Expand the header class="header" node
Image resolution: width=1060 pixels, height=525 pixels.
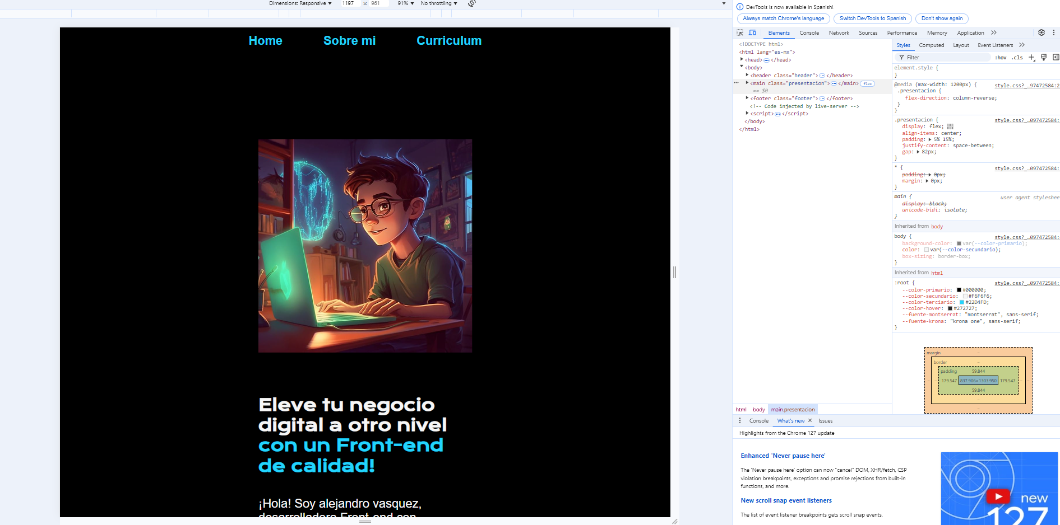(747, 75)
